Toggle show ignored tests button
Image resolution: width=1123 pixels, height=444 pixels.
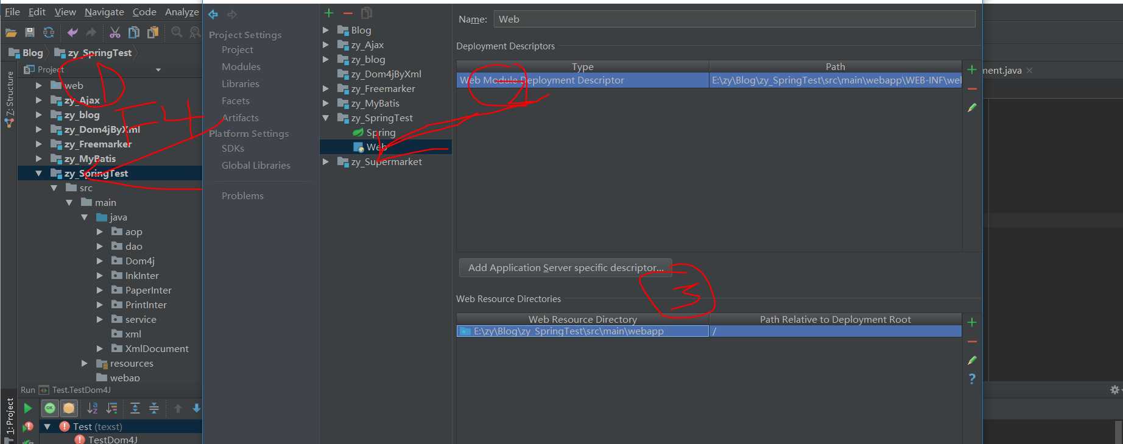click(x=69, y=408)
